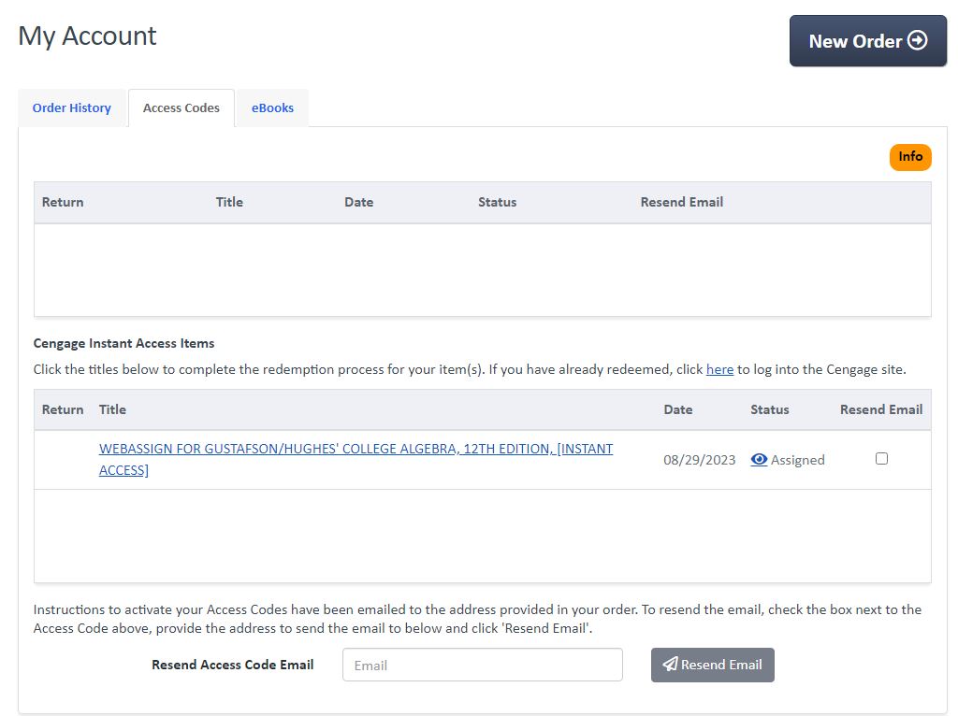The width and height of the screenshot is (958, 716).
Task: Check the Resend Email box for WebAssign
Action: tap(881, 459)
